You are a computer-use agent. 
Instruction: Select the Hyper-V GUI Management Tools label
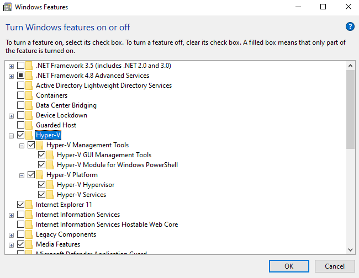(x=104, y=155)
